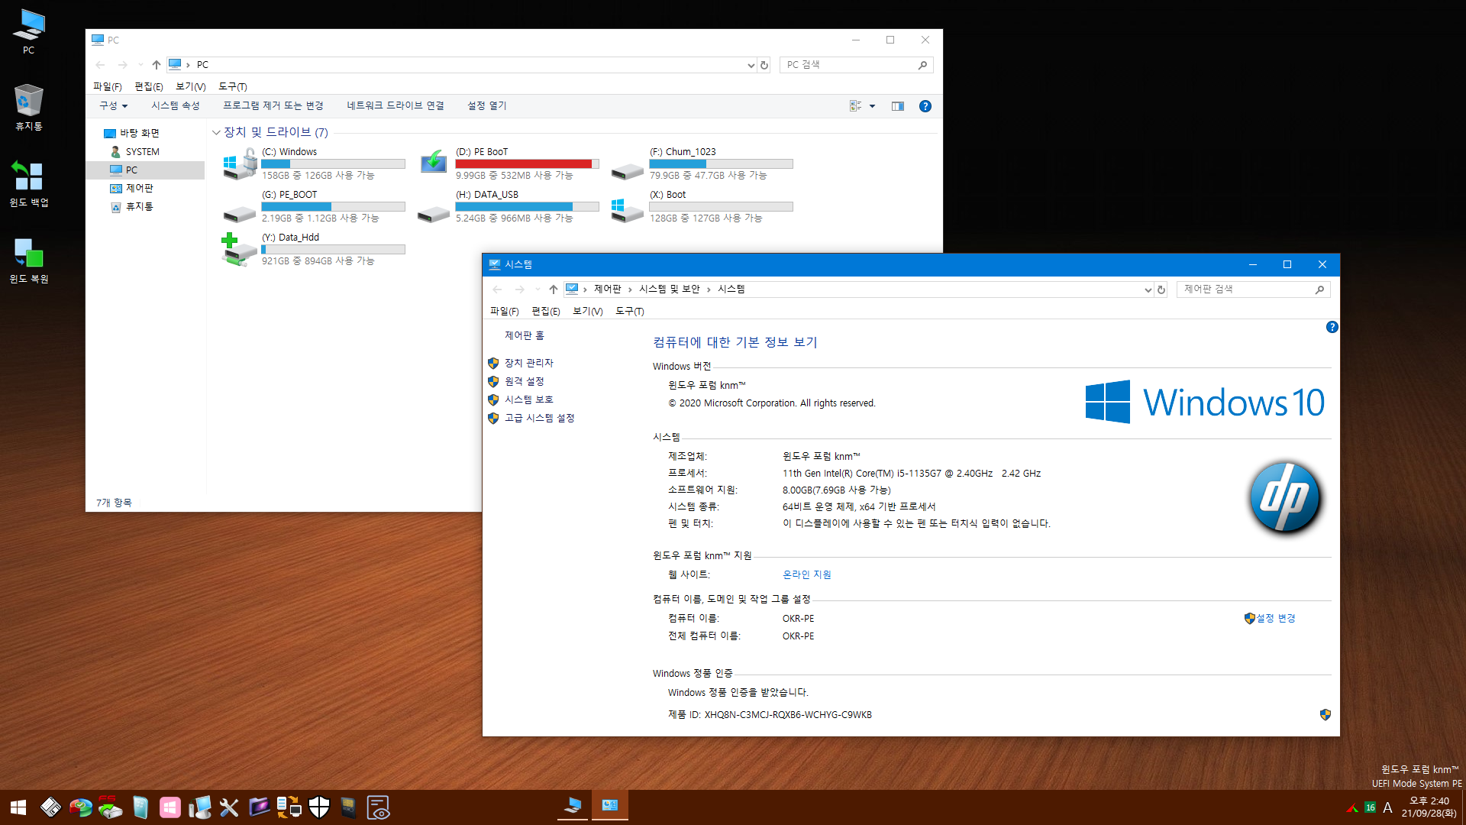Open the 구성 dropdown in PC window
The height and width of the screenshot is (825, 1466).
click(113, 105)
